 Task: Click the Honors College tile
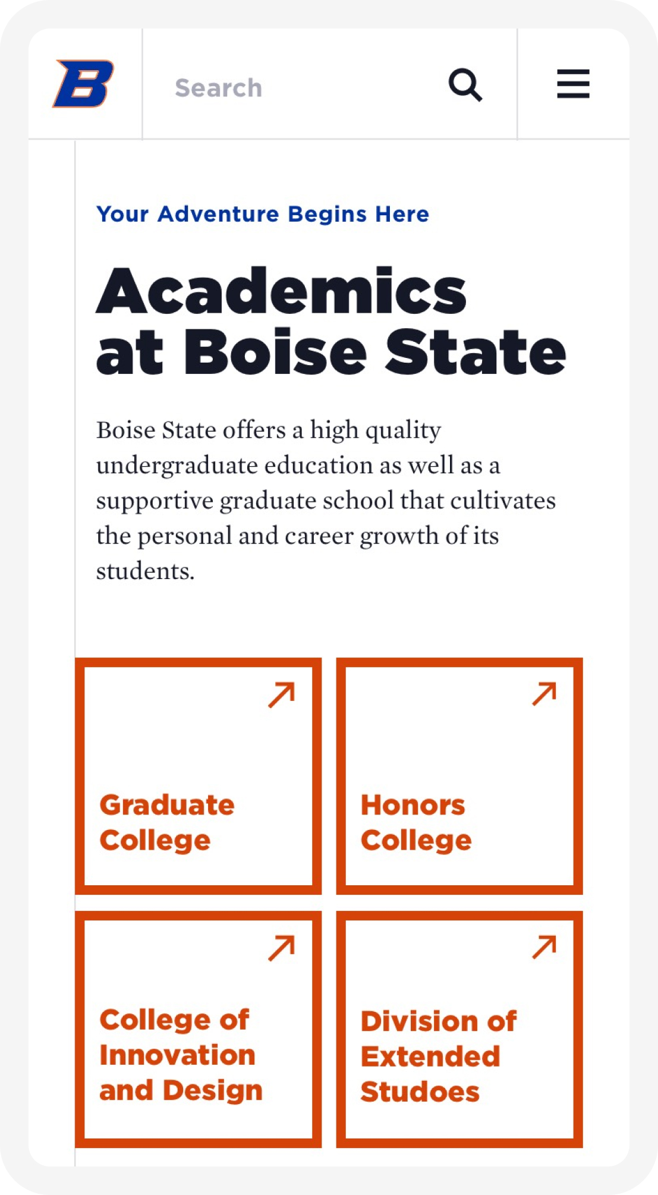(459, 776)
